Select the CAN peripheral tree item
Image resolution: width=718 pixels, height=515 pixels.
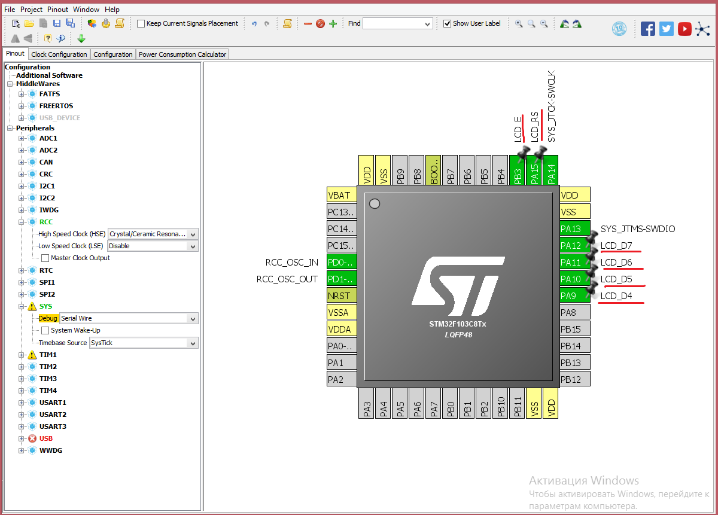(46, 162)
